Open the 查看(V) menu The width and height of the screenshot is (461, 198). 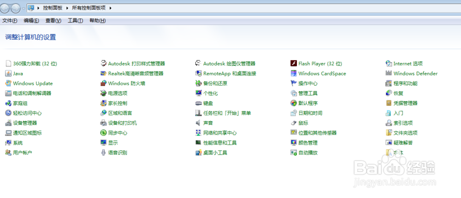pyautogui.click(x=53, y=21)
